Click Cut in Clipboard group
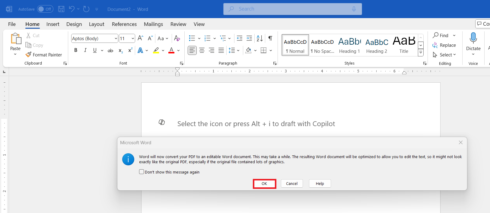 point(33,35)
